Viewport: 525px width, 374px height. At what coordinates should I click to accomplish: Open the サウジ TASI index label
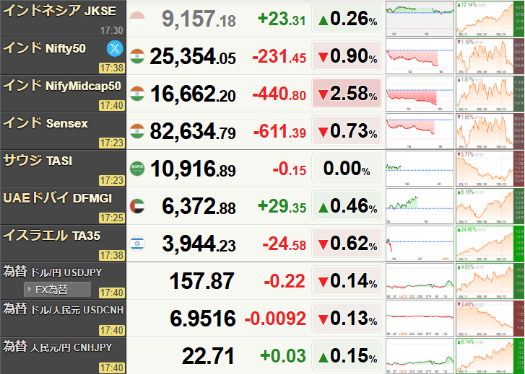(x=38, y=161)
